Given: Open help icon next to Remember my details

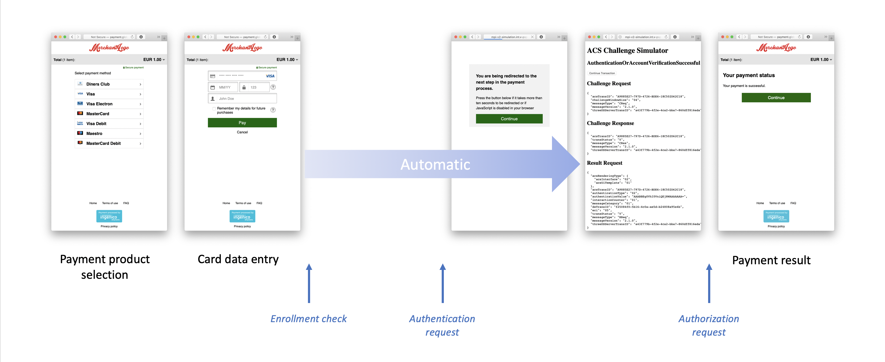Looking at the screenshot, I should point(273,110).
